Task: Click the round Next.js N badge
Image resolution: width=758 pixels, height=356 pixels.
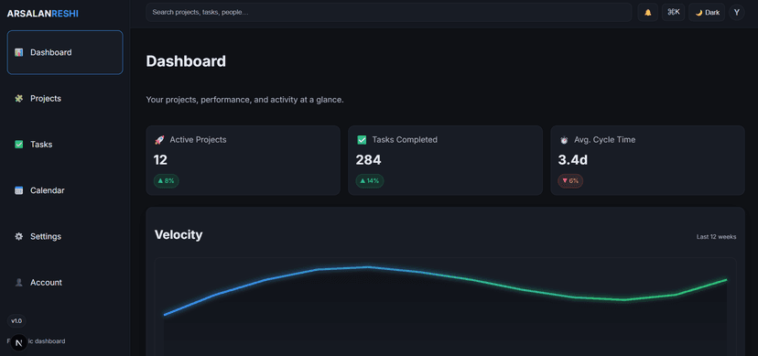Action: (x=19, y=343)
